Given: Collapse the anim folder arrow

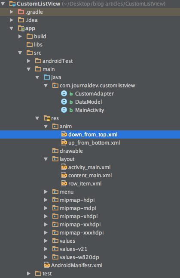Looking at the screenshot, I should [46, 127].
